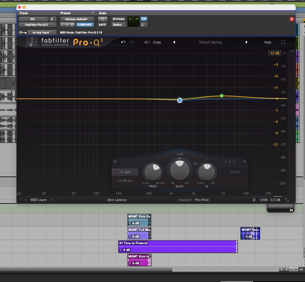Open Default Setting preset browser
The width and height of the screenshot is (305, 282).
coord(210,42)
